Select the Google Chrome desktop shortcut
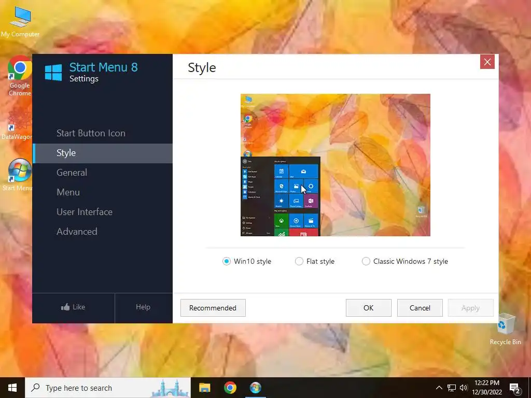 (20, 76)
